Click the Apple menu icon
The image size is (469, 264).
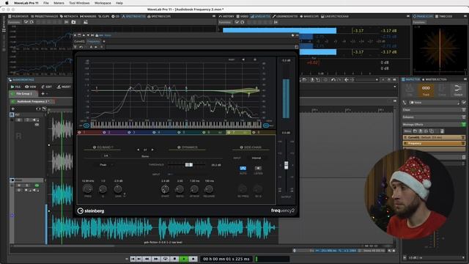click(x=7, y=3)
